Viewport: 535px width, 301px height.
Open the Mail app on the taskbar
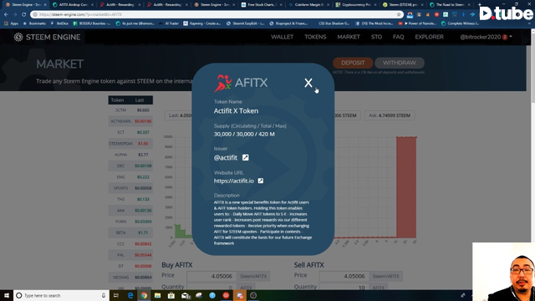tap(186, 295)
